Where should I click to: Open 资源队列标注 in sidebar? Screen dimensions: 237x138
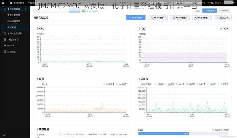point(14,15)
